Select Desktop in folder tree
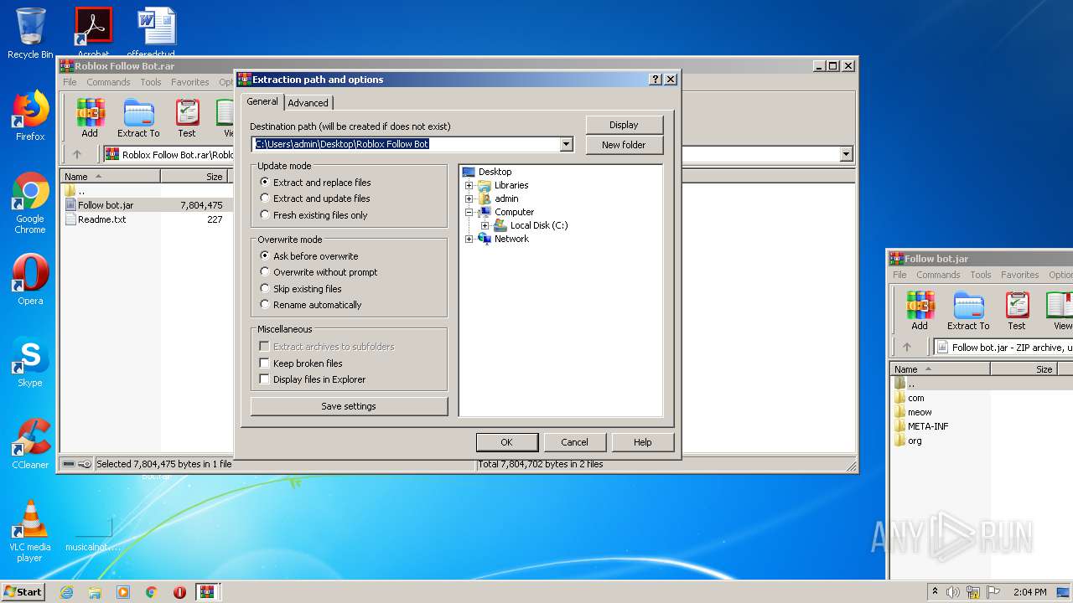The image size is (1073, 603). pos(495,172)
